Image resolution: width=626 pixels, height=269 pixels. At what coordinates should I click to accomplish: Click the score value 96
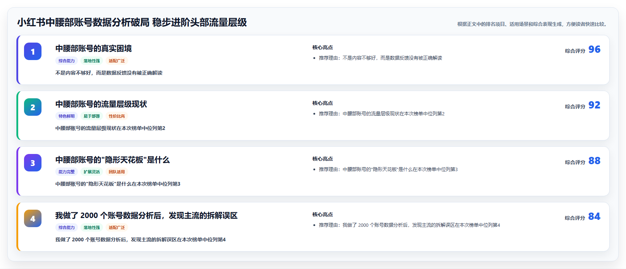pyautogui.click(x=594, y=49)
